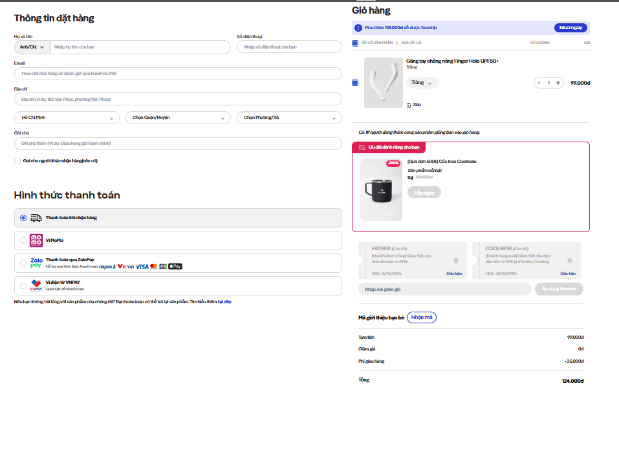Click the Áp dụng Voucher button

click(x=559, y=289)
